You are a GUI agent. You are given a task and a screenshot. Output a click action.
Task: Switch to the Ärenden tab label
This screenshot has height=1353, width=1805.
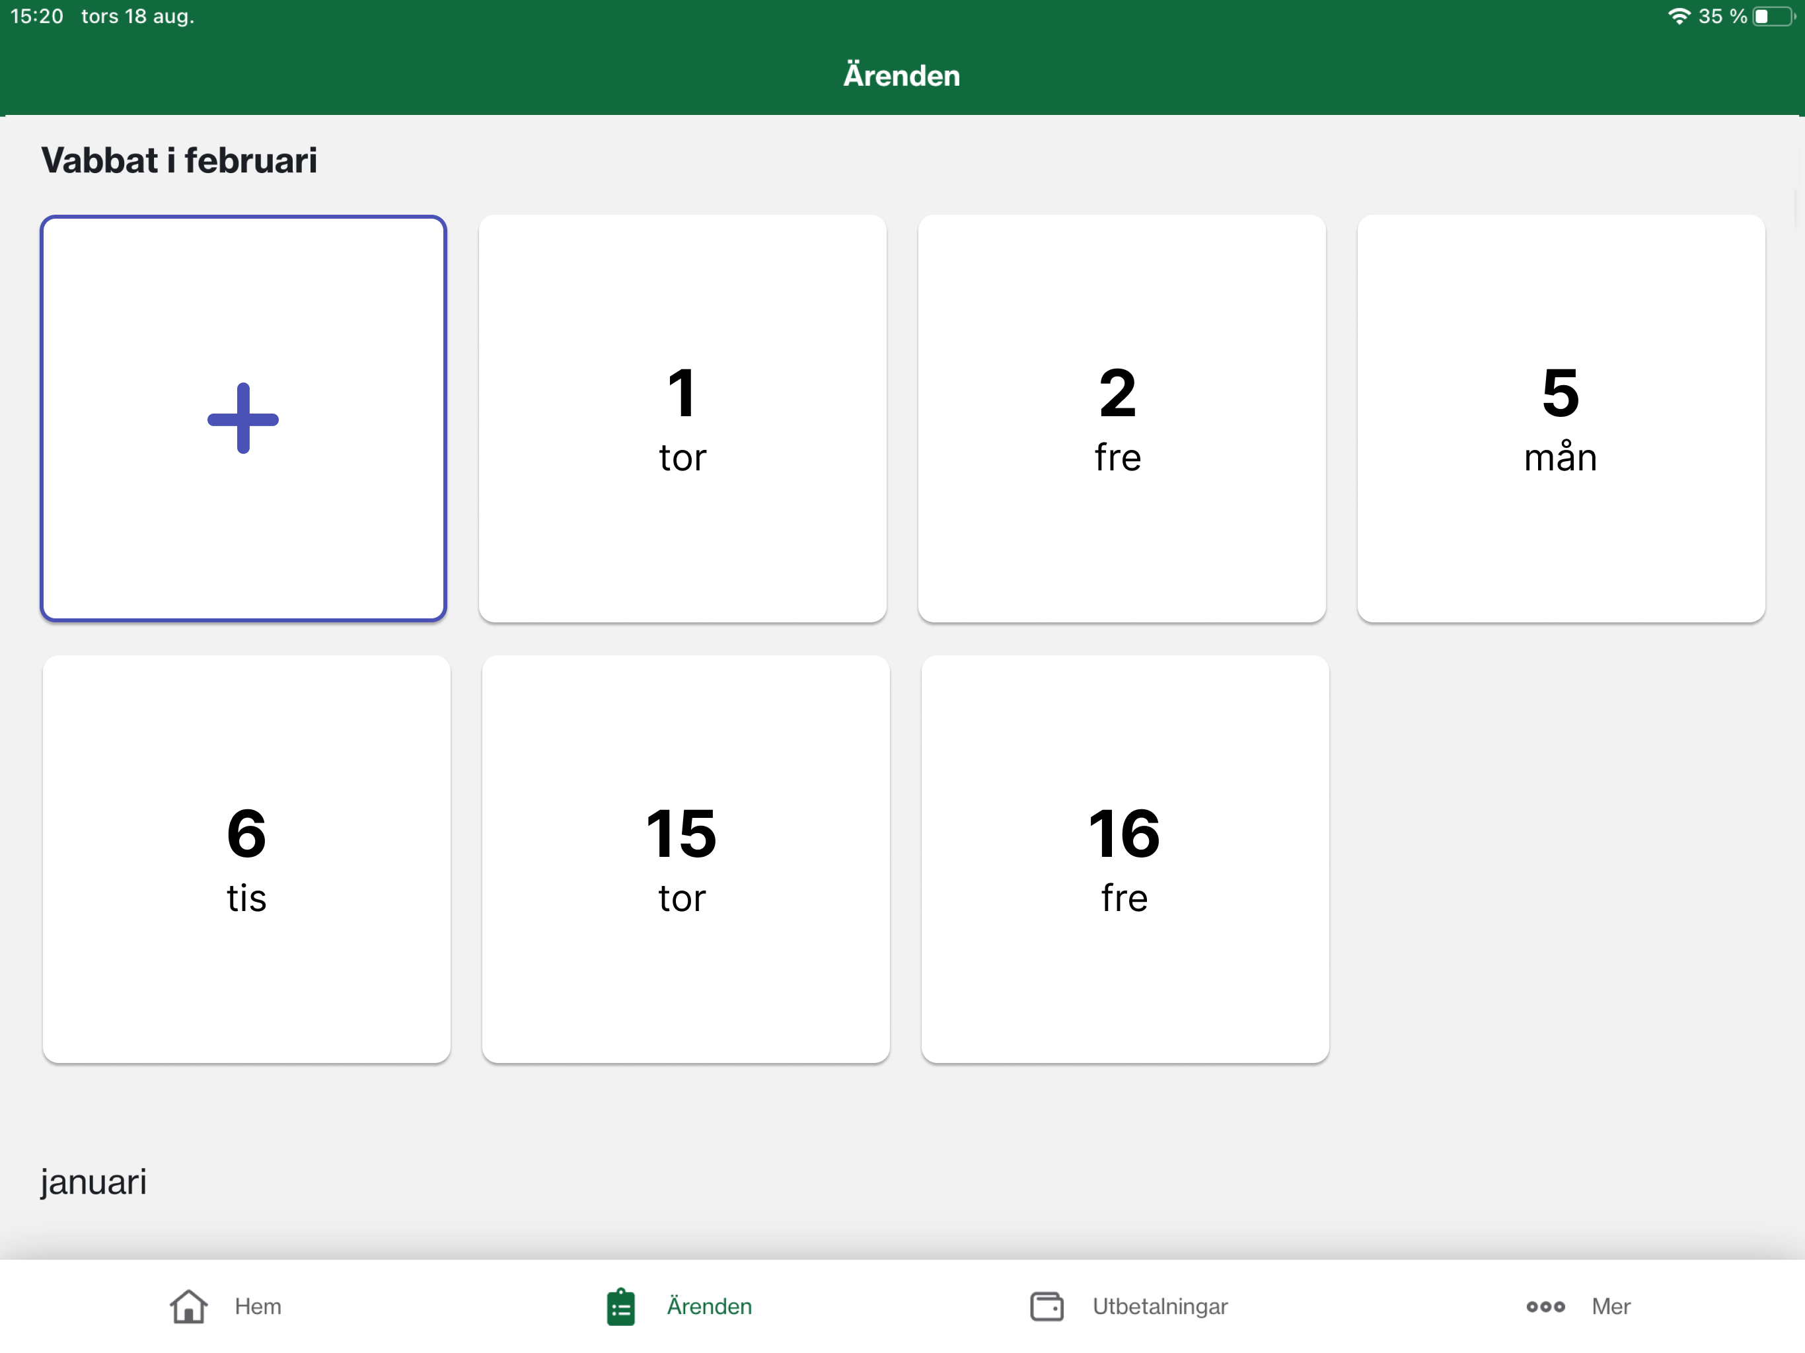tap(709, 1305)
